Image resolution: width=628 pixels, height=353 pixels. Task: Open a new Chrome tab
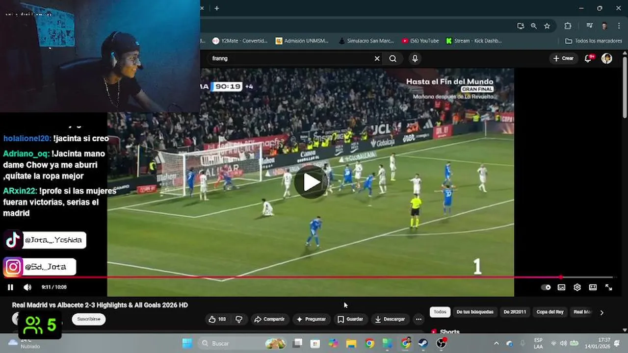click(x=216, y=8)
